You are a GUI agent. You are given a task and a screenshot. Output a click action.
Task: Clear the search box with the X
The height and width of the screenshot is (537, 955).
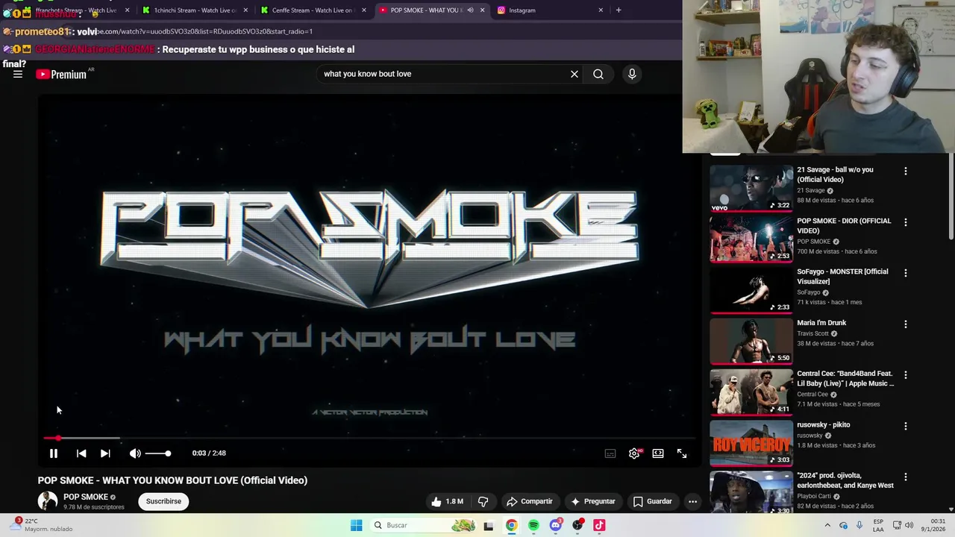click(574, 74)
